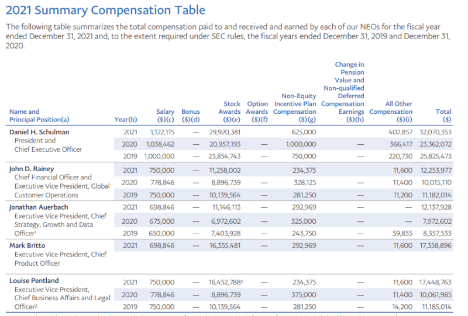The width and height of the screenshot is (468, 316).
Task: Select stock awards value 16,355,481
Action: point(225,245)
